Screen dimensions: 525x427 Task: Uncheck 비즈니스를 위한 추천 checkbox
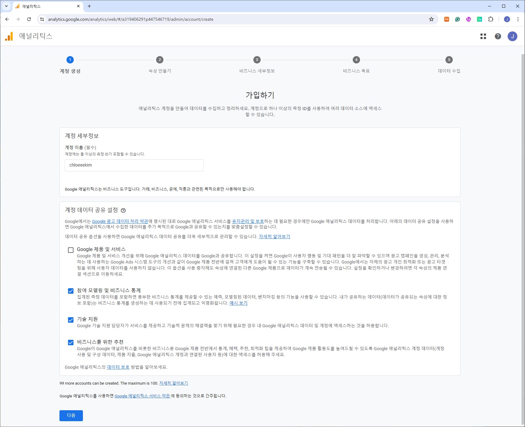[x=71, y=343]
